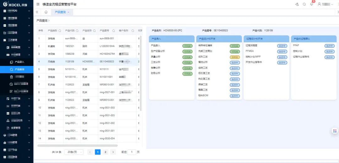Click 过程作业指导书 item
339x163 pixels.
301,57
